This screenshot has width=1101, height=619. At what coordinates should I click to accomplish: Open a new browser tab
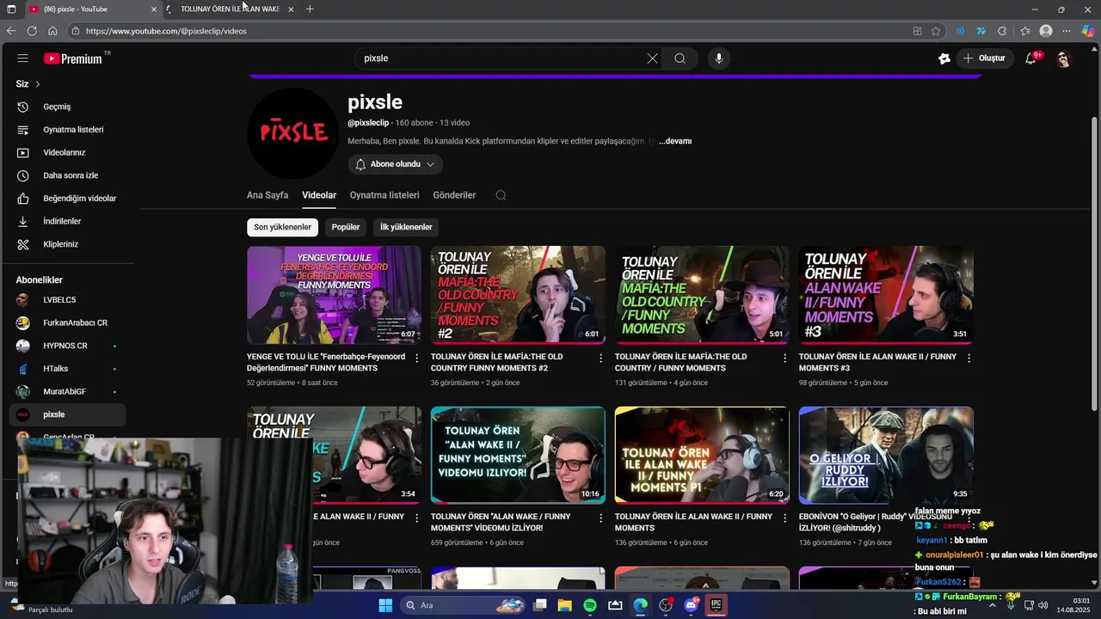(310, 9)
